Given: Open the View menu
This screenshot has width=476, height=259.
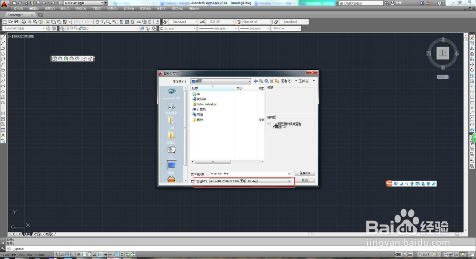Looking at the screenshot, I should pyautogui.click(x=50, y=9).
